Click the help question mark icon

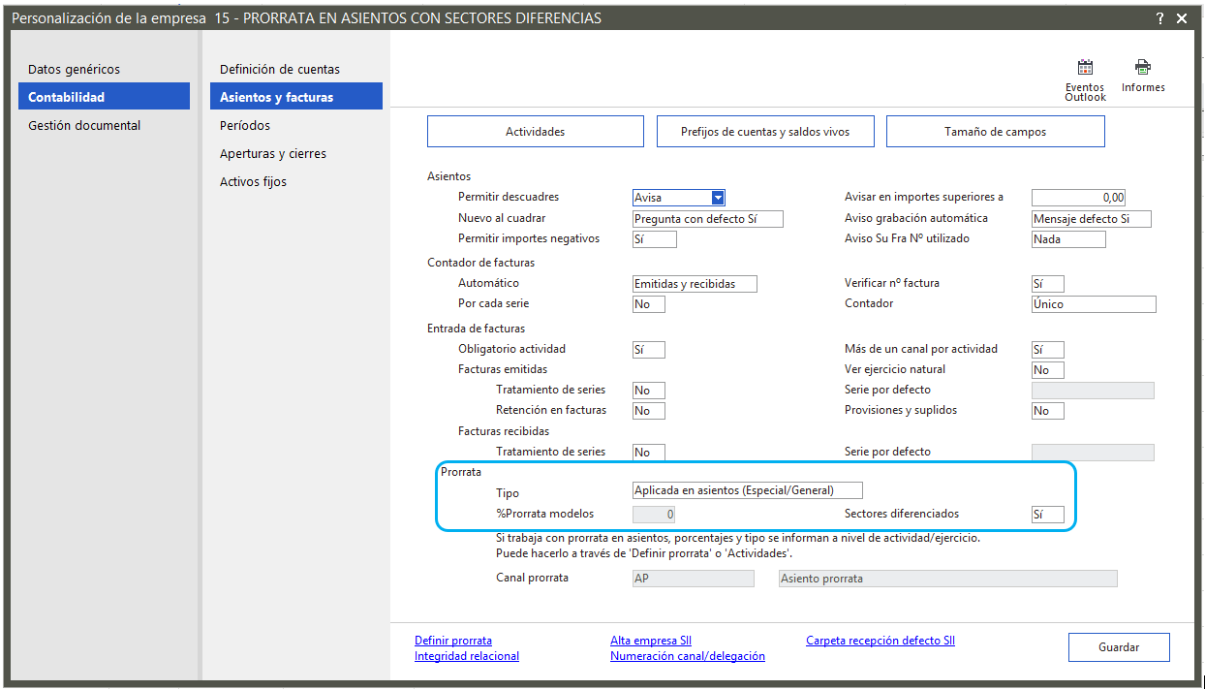click(1159, 18)
